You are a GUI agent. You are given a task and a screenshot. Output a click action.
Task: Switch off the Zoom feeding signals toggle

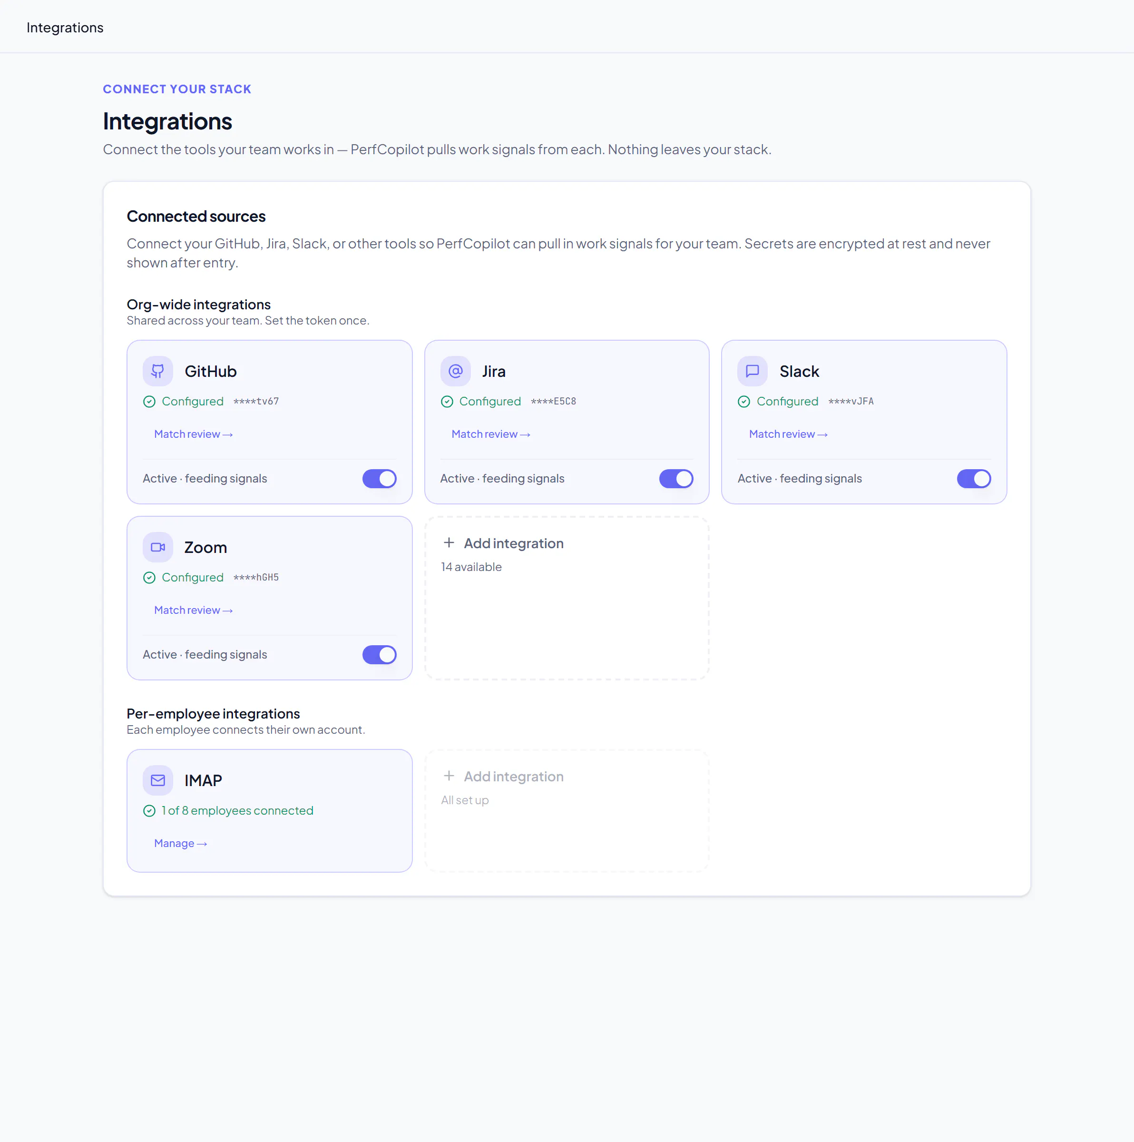click(380, 655)
